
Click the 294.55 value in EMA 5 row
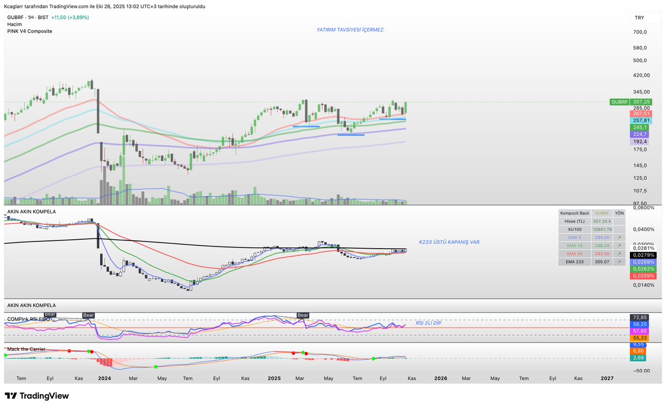602,237
